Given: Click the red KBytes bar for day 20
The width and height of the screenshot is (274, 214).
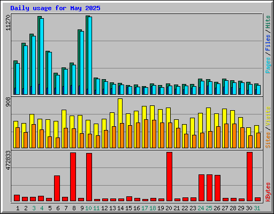Looking at the screenshot, I should click(169, 177).
